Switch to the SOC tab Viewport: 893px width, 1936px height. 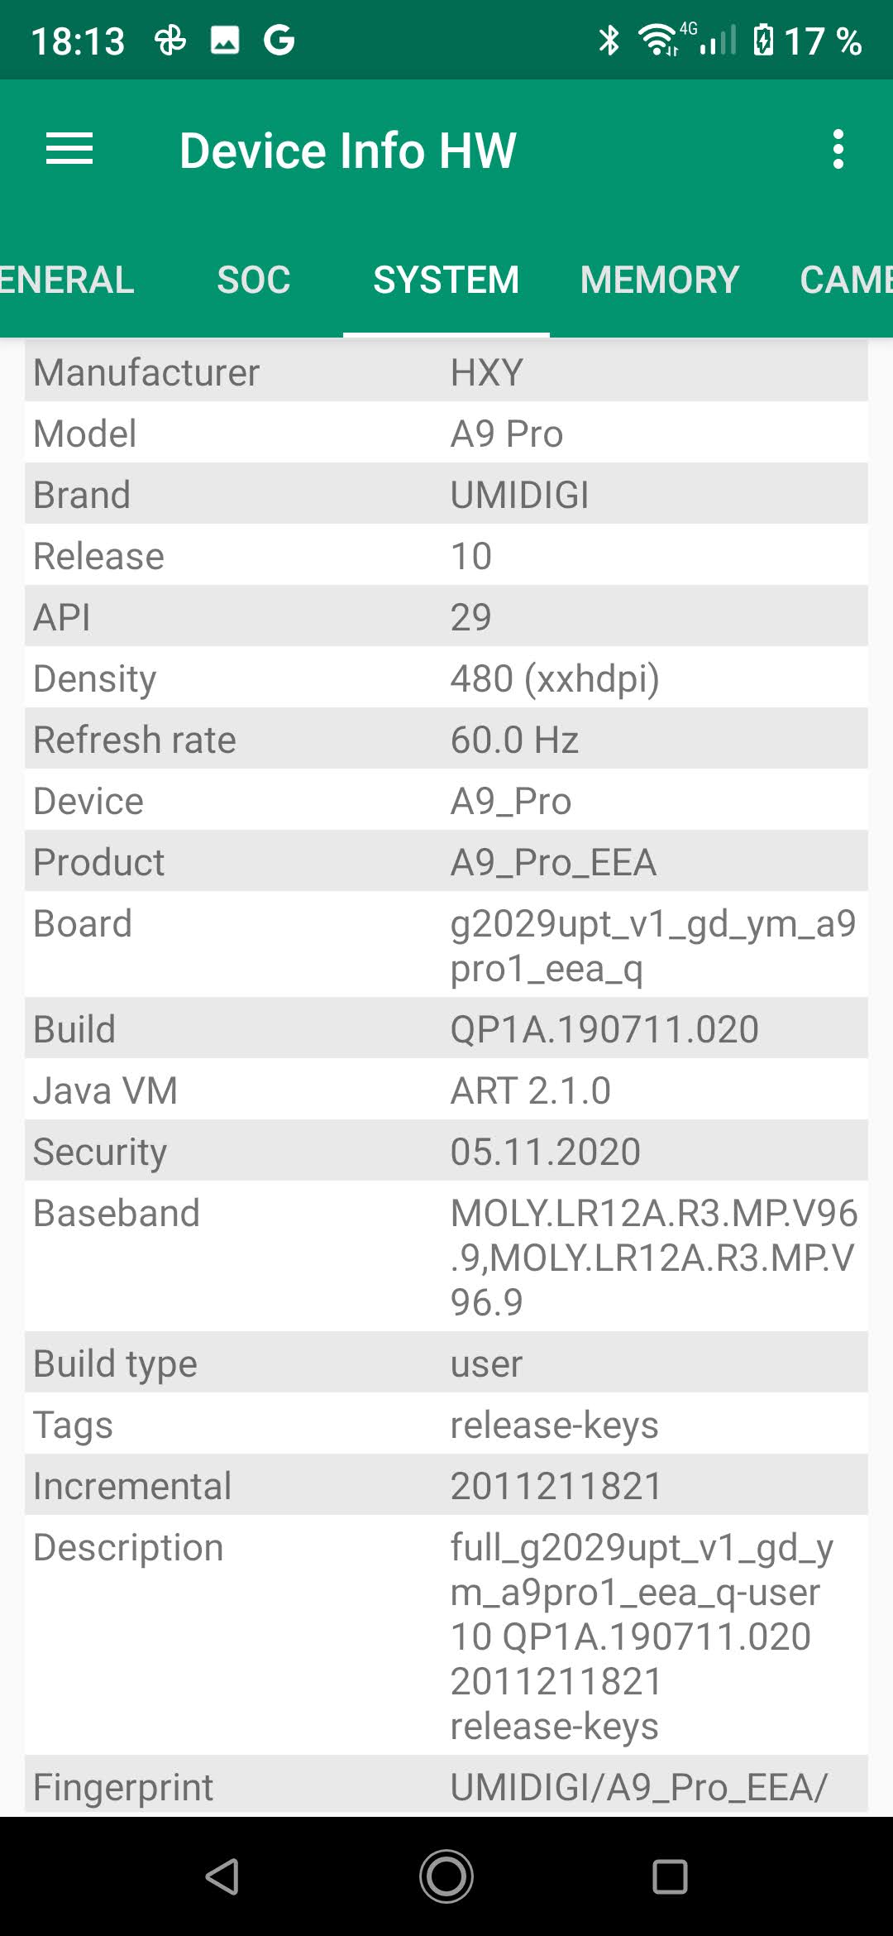(254, 280)
